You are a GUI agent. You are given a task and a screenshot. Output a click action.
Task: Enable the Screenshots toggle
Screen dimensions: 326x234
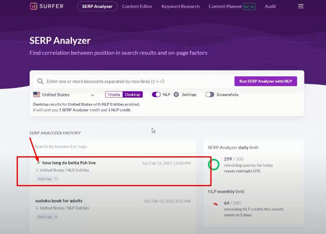[210, 94]
